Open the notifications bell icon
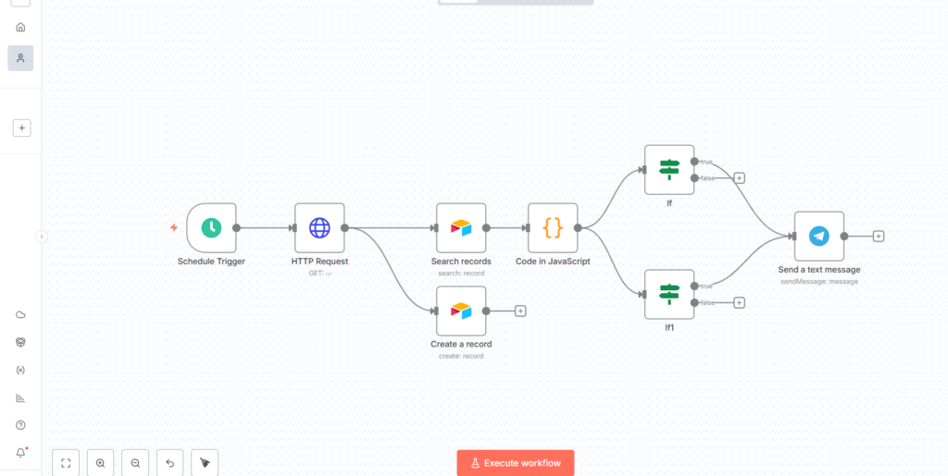Viewport: 948px width, 476px height. [20, 453]
